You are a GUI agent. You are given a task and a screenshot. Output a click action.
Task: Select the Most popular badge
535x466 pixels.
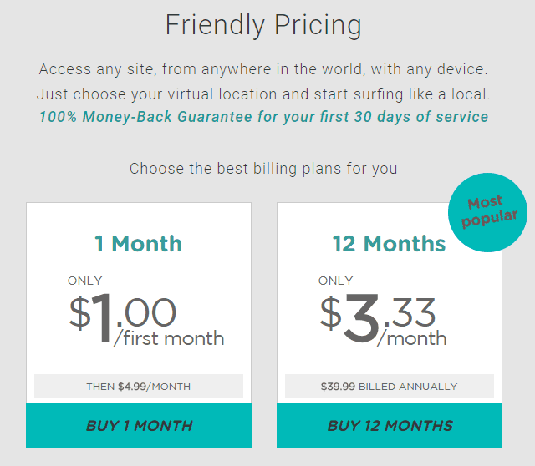(487, 212)
